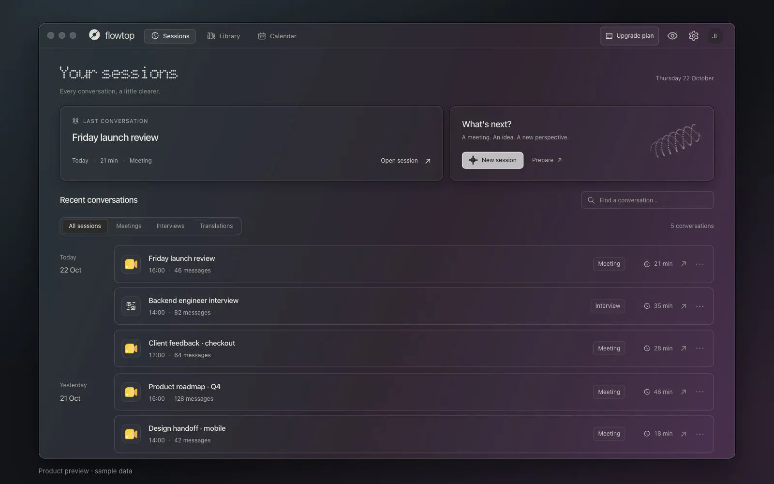This screenshot has height=484, width=774.
Task: Focus the Find a conversation search field
Action: pyautogui.click(x=647, y=200)
